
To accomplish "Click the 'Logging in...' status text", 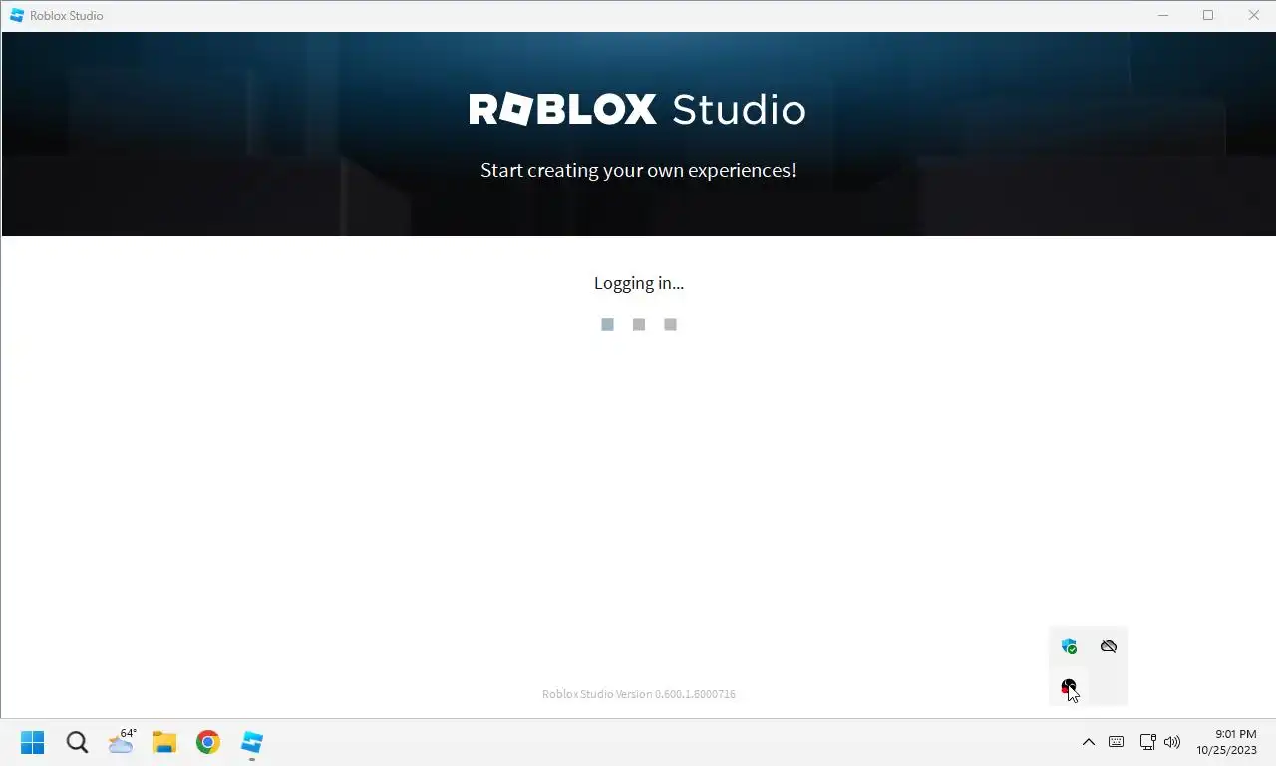I will pos(639,283).
